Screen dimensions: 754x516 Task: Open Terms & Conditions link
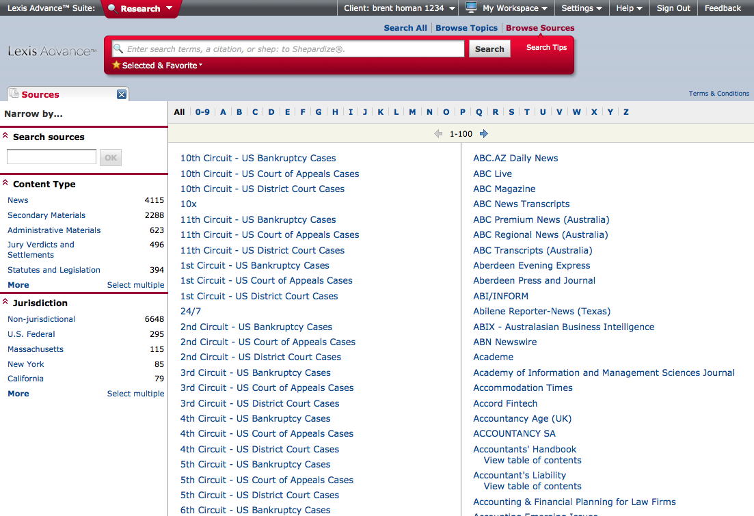(x=719, y=94)
